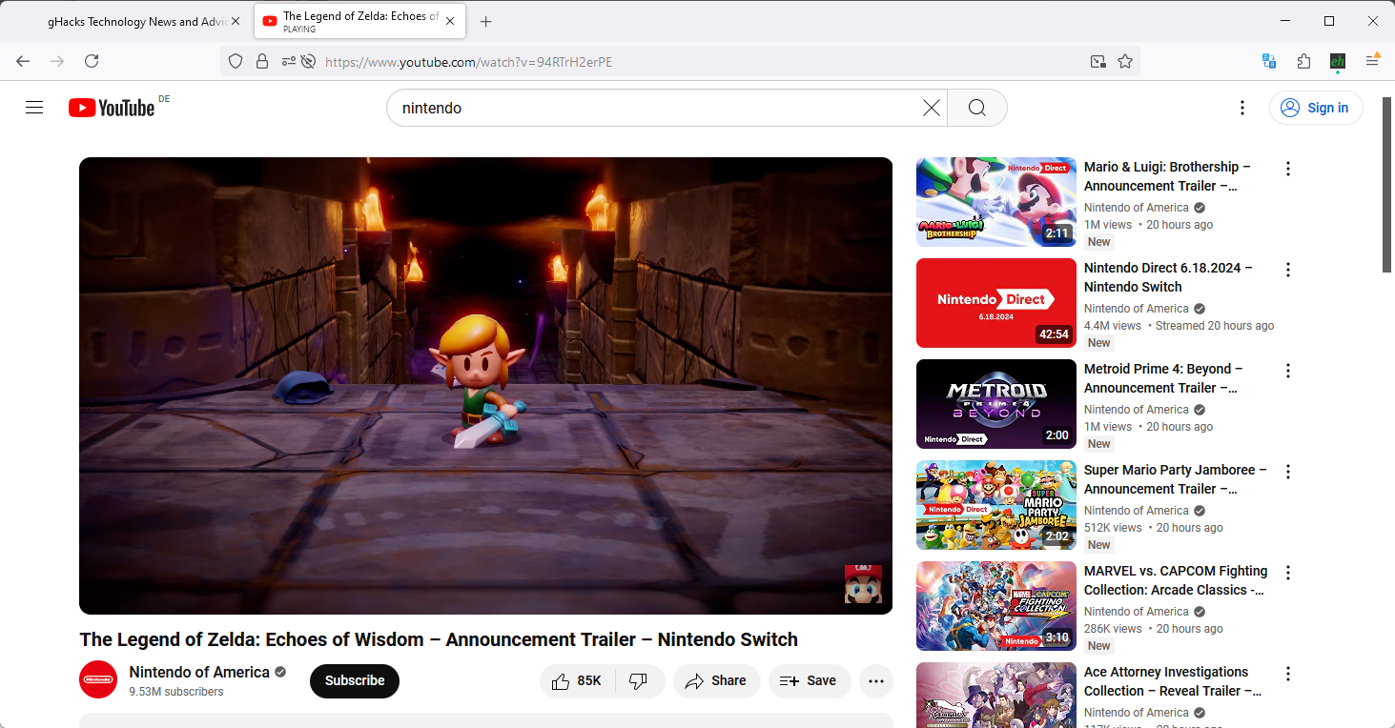Open the YouTube hamburger guide menu

[x=34, y=108]
